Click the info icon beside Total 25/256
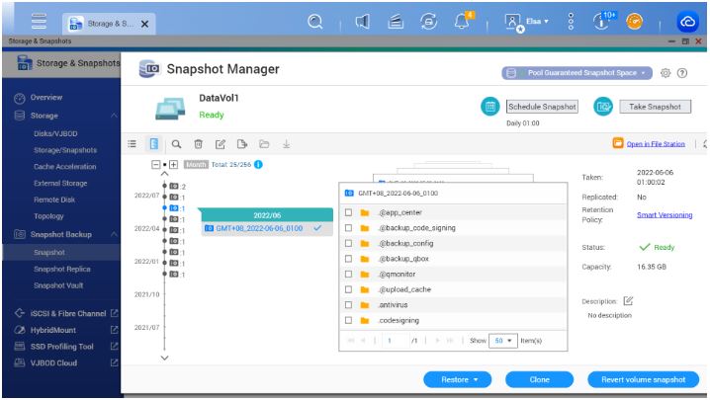Viewport: 710px width, 400px height. pyautogui.click(x=258, y=164)
